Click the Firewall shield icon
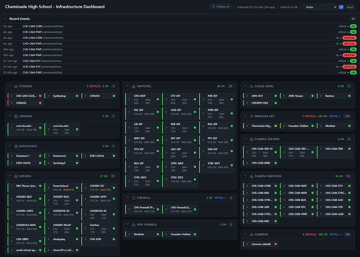 [134, 198]
